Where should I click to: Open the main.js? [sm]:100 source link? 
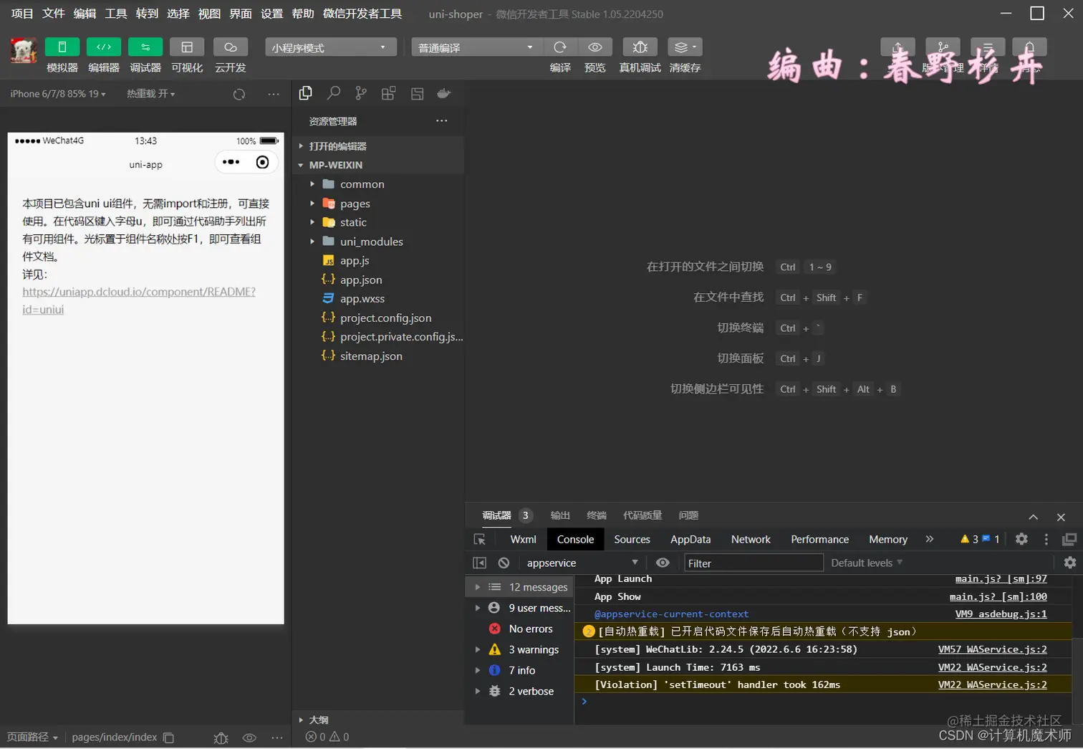(x=998, y=596)
